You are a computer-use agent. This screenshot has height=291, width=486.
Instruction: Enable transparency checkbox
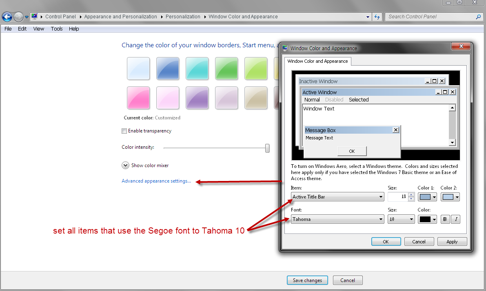[124, 131]
